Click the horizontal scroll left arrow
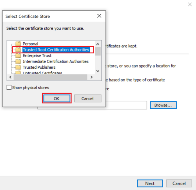196x190 pixels. (x=10, y=77)
